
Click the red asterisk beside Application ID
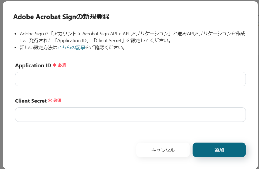tap(54, 65)
